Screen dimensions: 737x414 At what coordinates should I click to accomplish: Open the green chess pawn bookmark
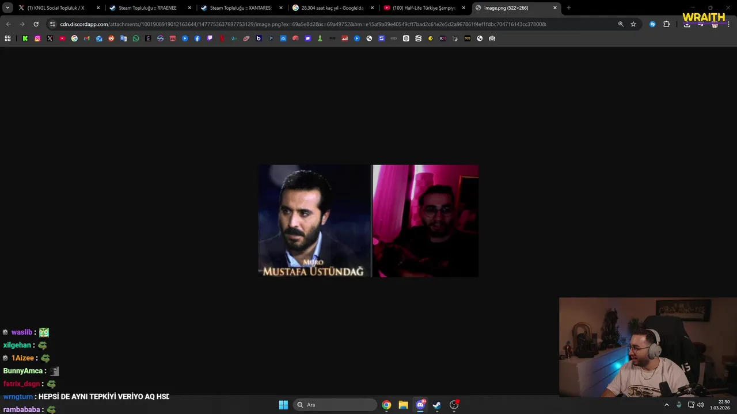pos(320,39)
